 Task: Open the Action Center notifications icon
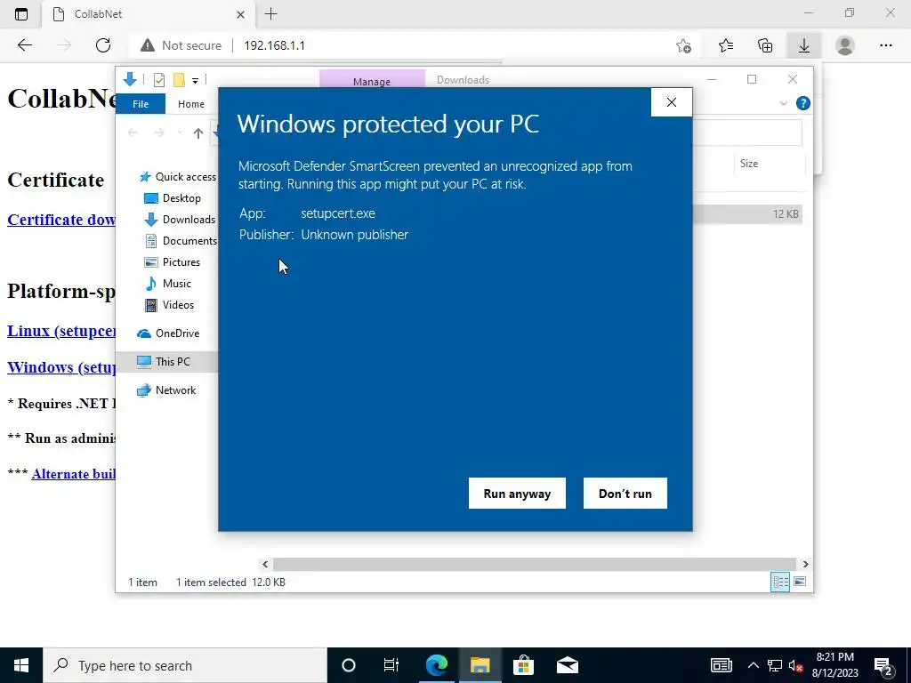(x=883, y=665)
